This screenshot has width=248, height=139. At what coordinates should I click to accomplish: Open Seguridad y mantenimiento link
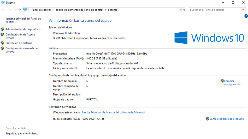click(22, 134)
